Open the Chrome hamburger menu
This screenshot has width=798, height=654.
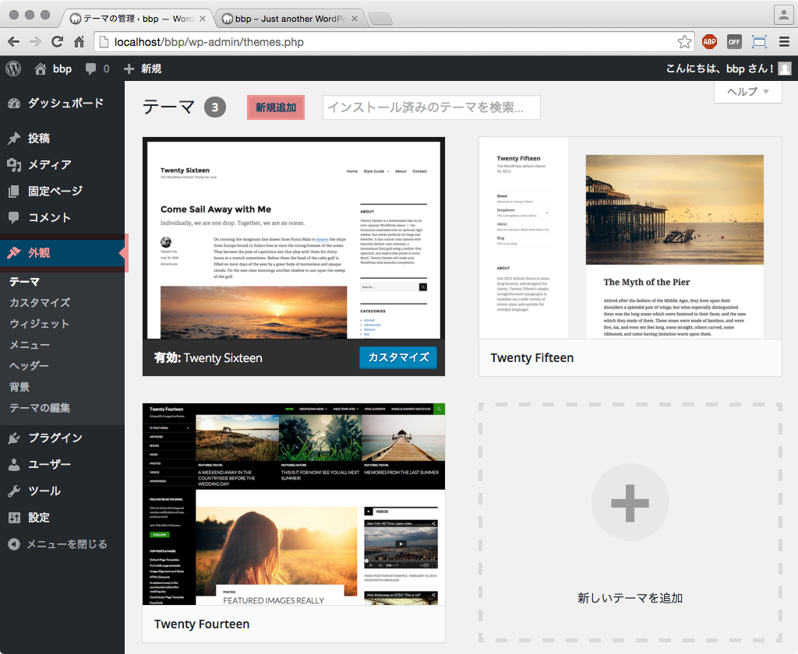point(784,41)
